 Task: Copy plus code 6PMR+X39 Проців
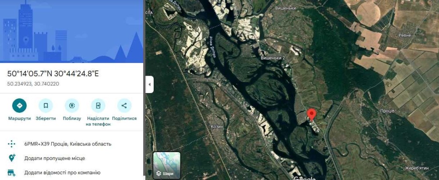point(68,144)
